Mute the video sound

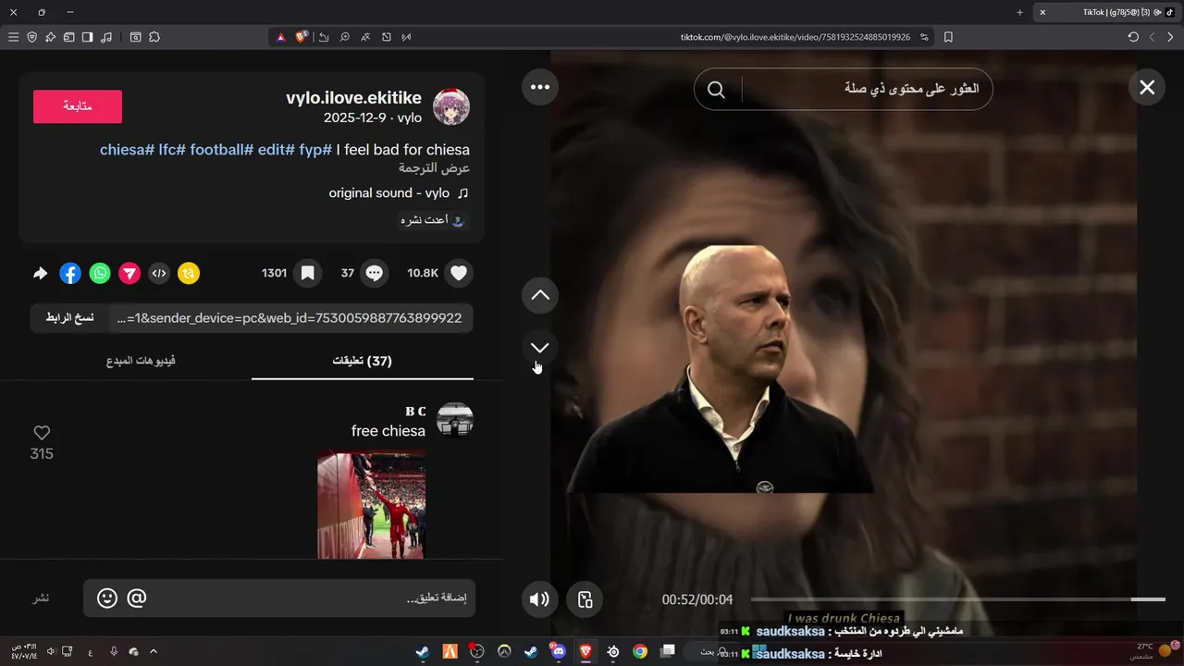540,599
